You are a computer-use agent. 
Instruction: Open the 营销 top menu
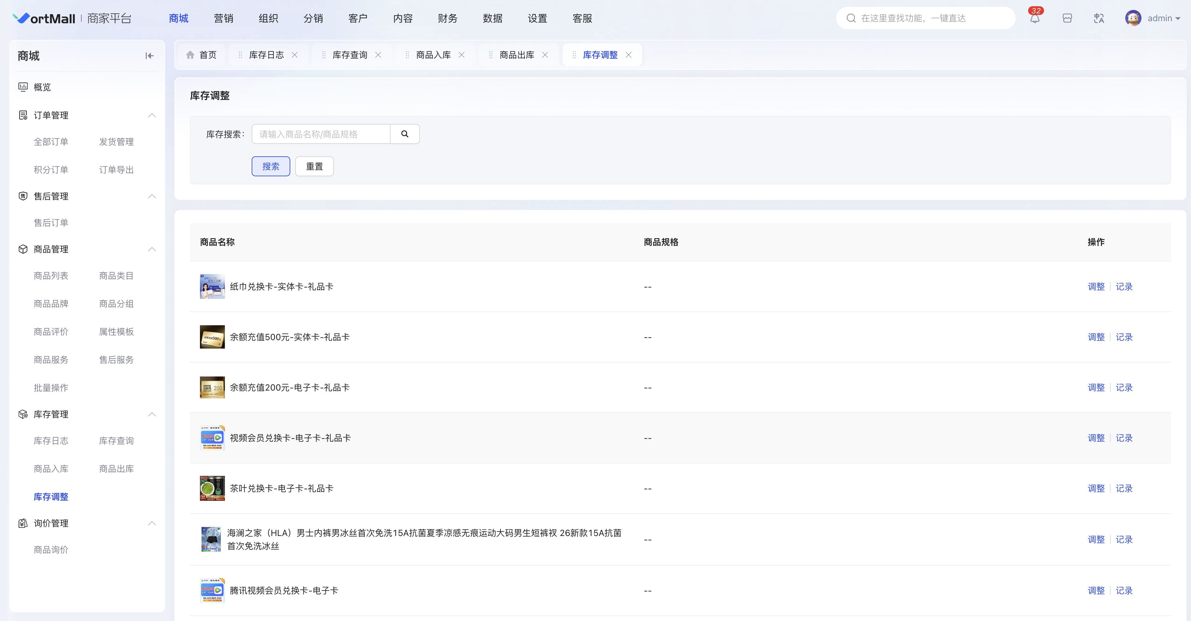click(x=223, y=18)
